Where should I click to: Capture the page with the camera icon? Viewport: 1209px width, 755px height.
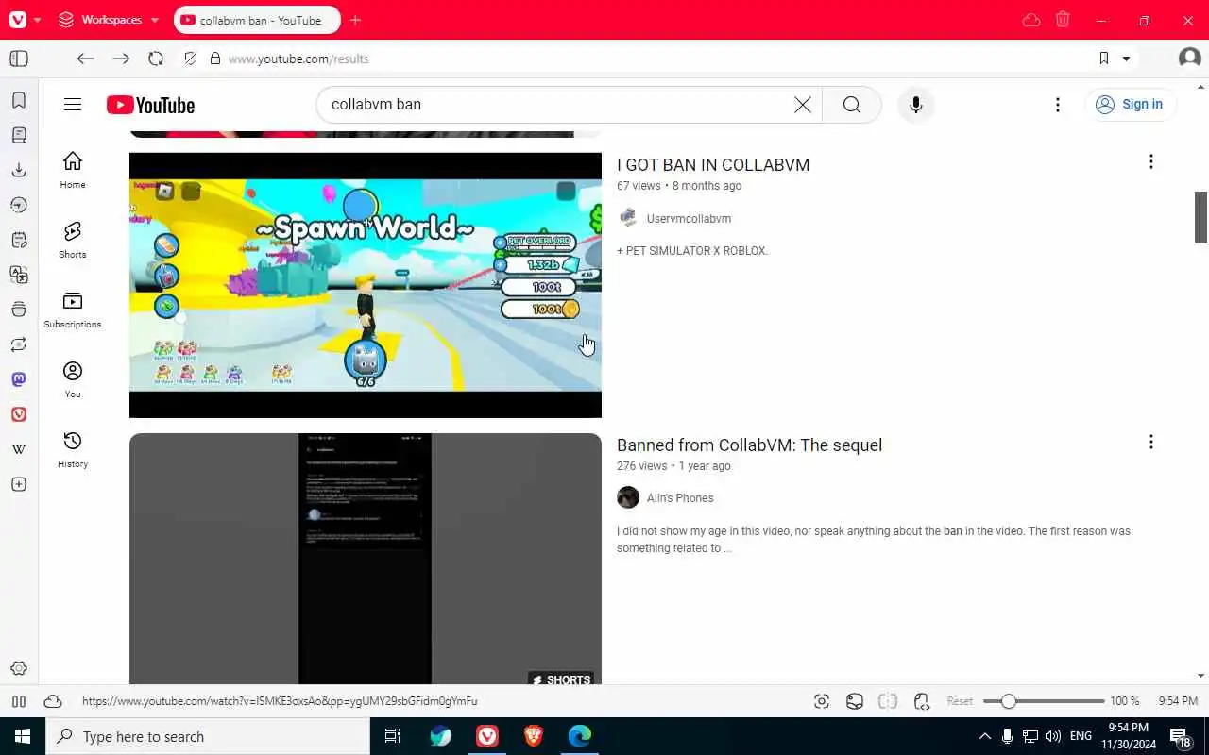[822, 701]
